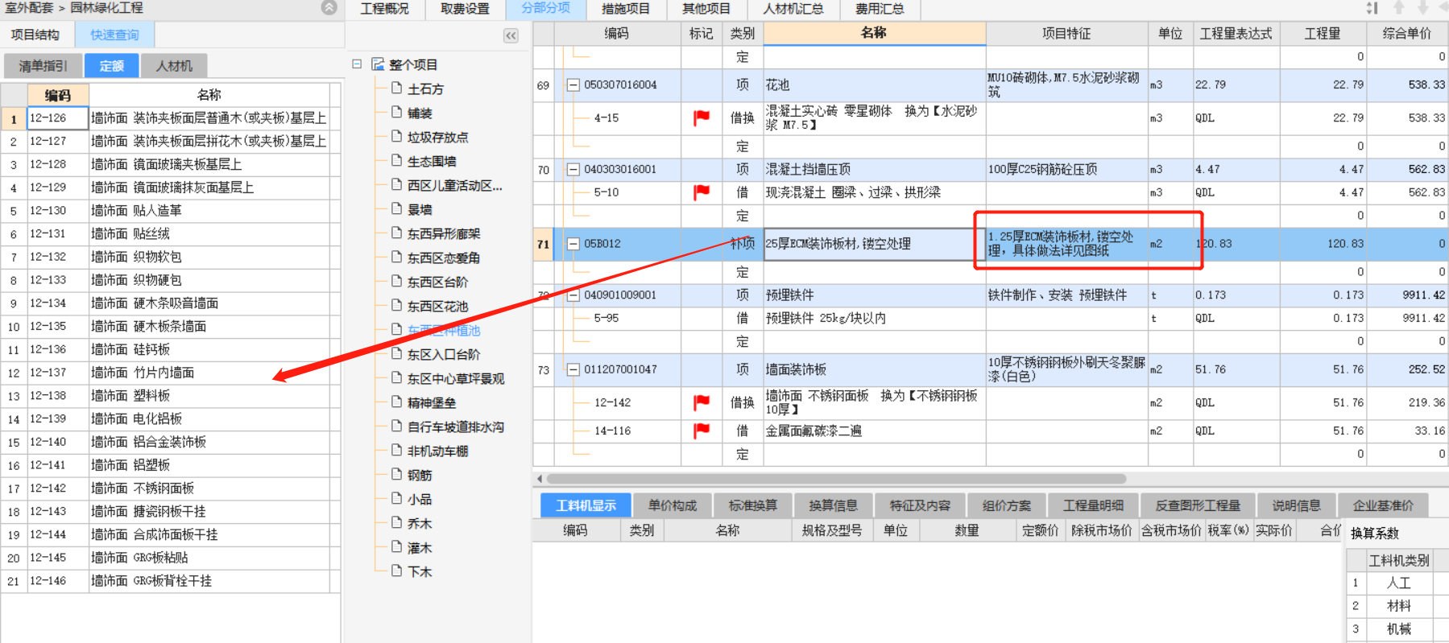Switch to 措施项目 tab
The width and height of the screenshot is (1449, 643).
pyautogui.click(x=626, y=9)
